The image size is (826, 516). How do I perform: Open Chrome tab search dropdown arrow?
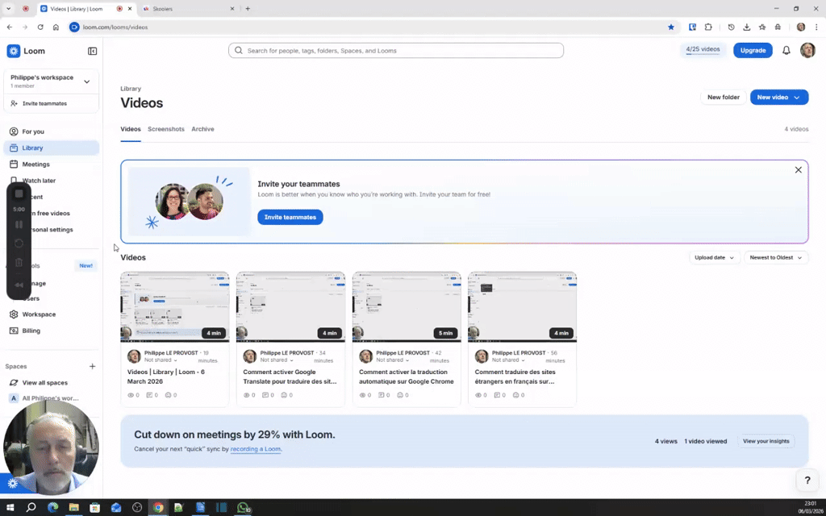8,8
